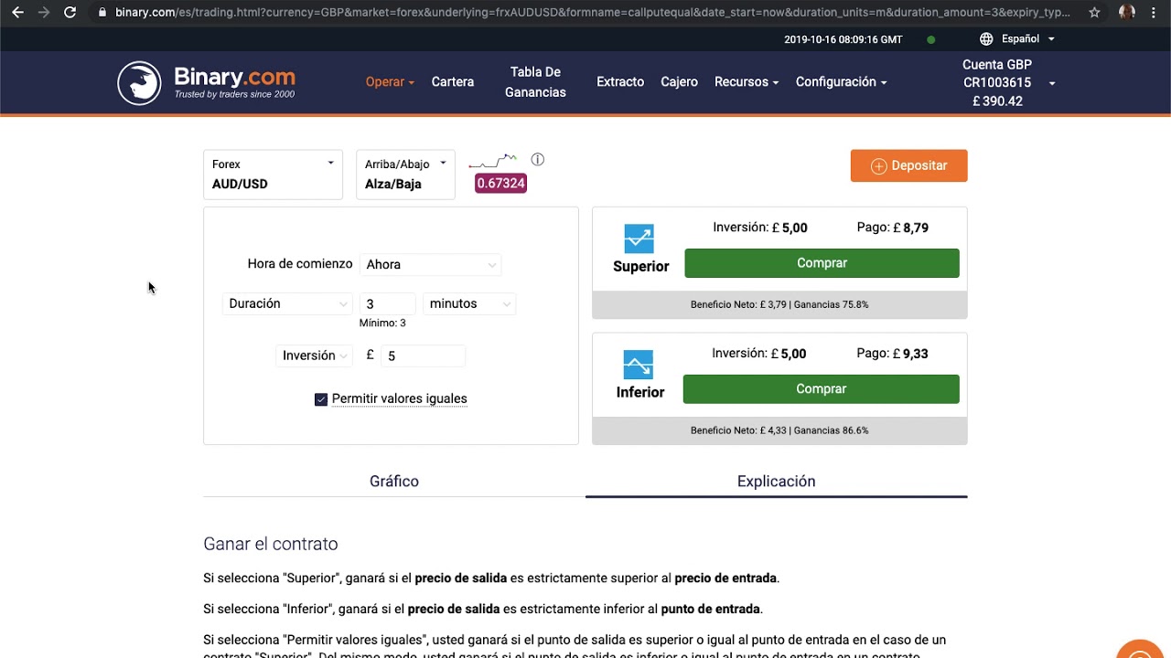Open the Arriba/Abajo contract type dropdown
1171x658 pixels.
coord(405,174)
